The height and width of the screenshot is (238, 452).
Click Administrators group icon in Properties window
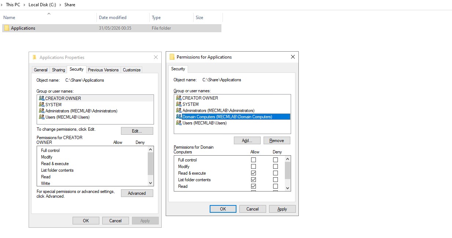coord(42,111)
